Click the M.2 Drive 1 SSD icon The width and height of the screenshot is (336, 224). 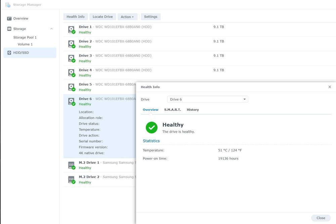click(x=72, y=165)
